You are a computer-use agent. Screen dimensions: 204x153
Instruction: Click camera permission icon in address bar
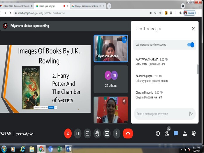(151, 13)
